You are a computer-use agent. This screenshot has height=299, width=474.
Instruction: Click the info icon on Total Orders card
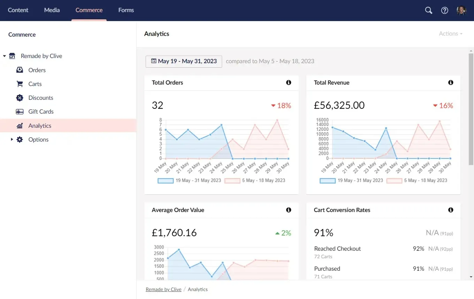click(x=288, y=83)
